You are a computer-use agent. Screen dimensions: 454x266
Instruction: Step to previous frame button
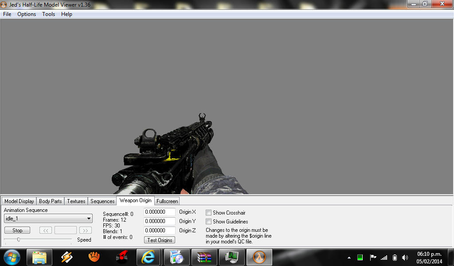tap(46, 231)
